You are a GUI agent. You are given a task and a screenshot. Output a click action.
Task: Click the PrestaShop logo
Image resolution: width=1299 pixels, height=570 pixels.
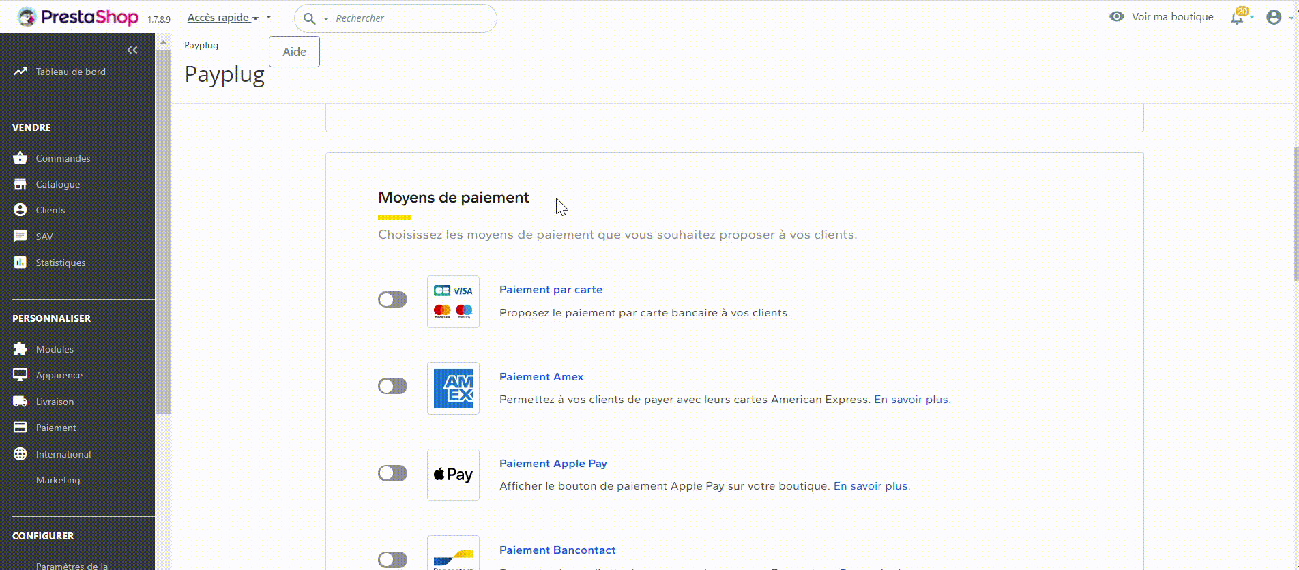click(78, 18)
